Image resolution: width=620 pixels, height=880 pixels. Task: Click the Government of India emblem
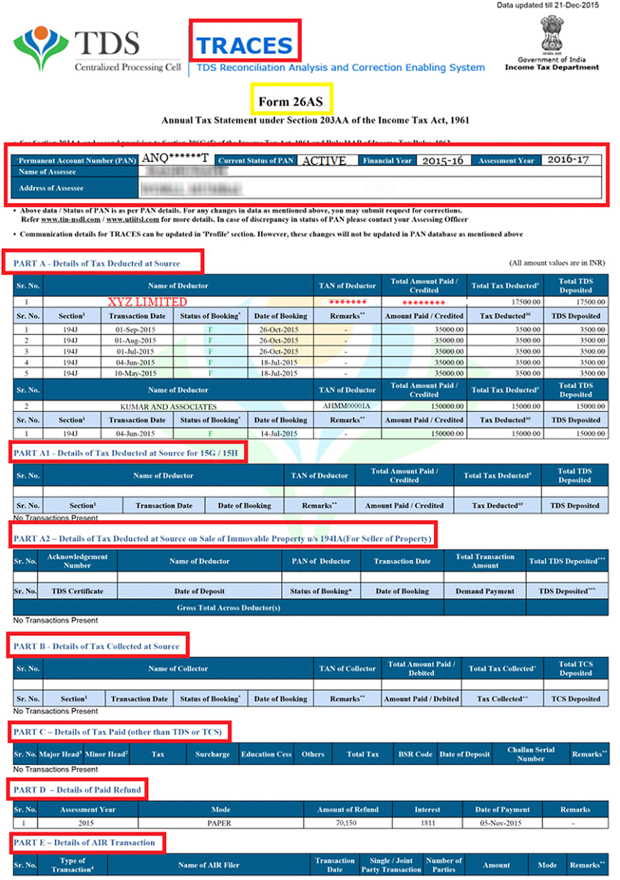point(552,34)
